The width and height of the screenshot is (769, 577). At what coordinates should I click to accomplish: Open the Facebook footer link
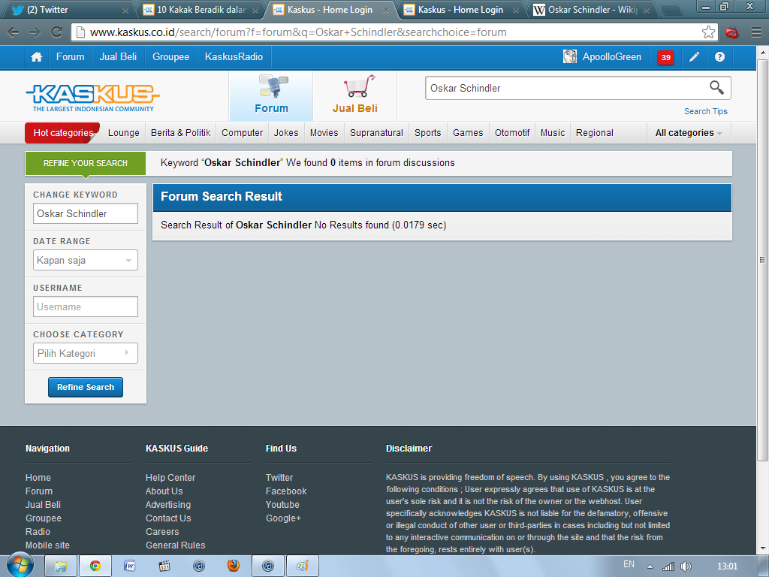tap(286, 491)
